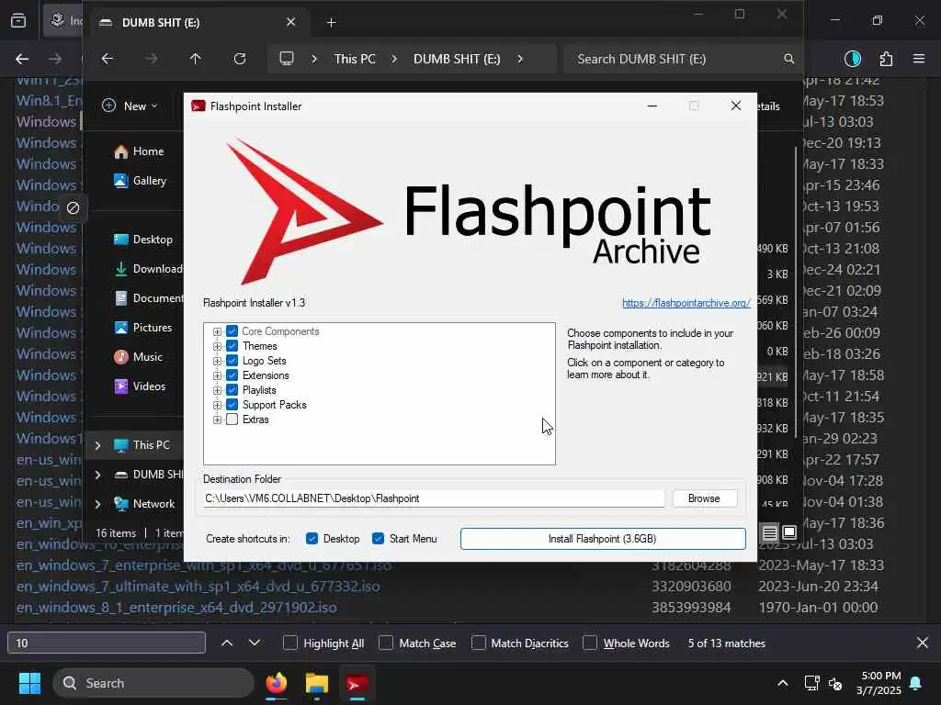Expand the Support Packs tree node
Image resolution: width=941 pixels, height=705 pixels.
[x=217, y=405]
